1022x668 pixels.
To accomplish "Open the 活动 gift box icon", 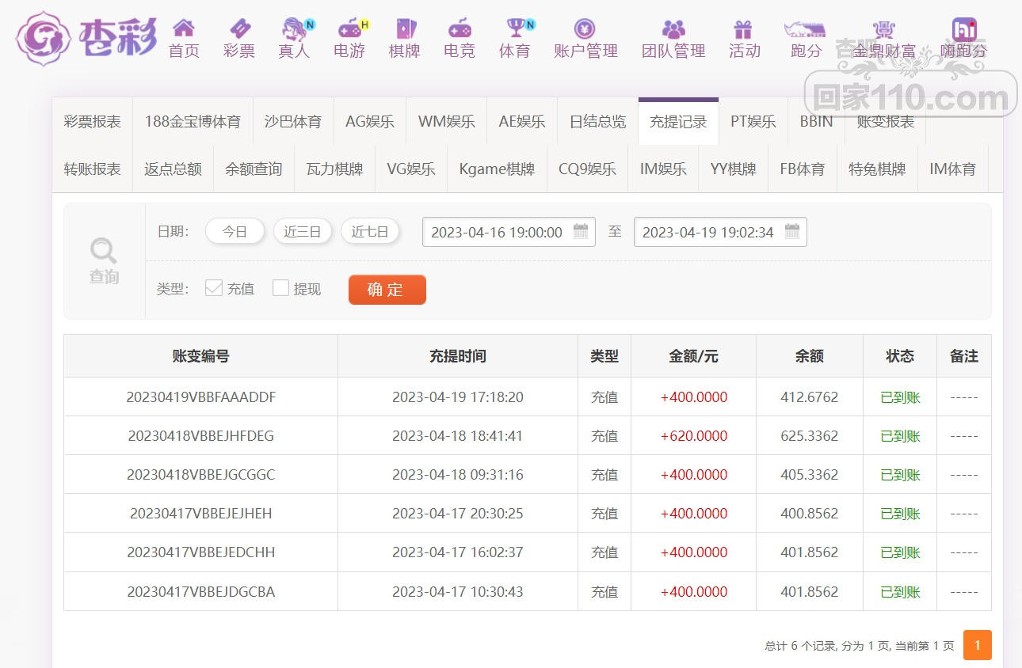I will [743, 29].
